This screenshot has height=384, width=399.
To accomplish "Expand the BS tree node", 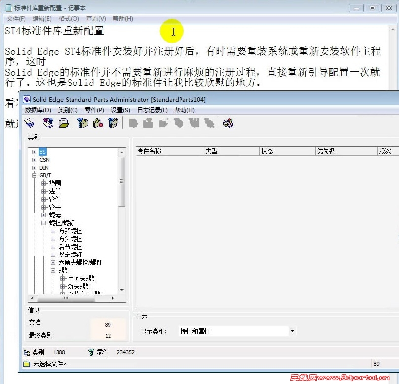I will pyautogui.click(x=34, y=152).
